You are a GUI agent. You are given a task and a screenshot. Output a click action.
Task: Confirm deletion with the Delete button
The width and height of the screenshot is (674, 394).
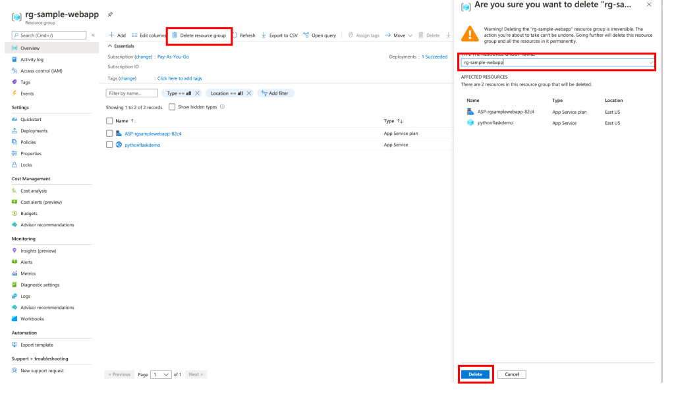click(x=475, y=374)
